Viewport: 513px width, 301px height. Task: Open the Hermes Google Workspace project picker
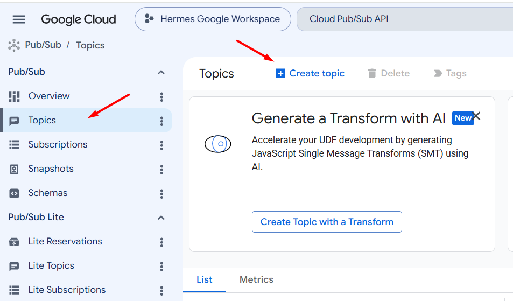click(x=213, y=19)
